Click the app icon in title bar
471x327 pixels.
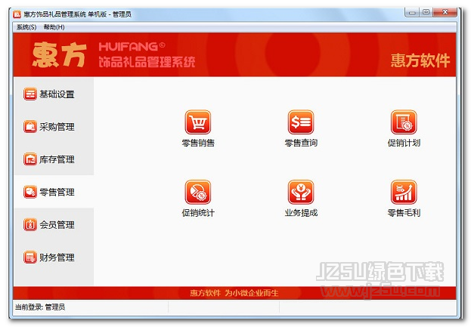point(17,14)
